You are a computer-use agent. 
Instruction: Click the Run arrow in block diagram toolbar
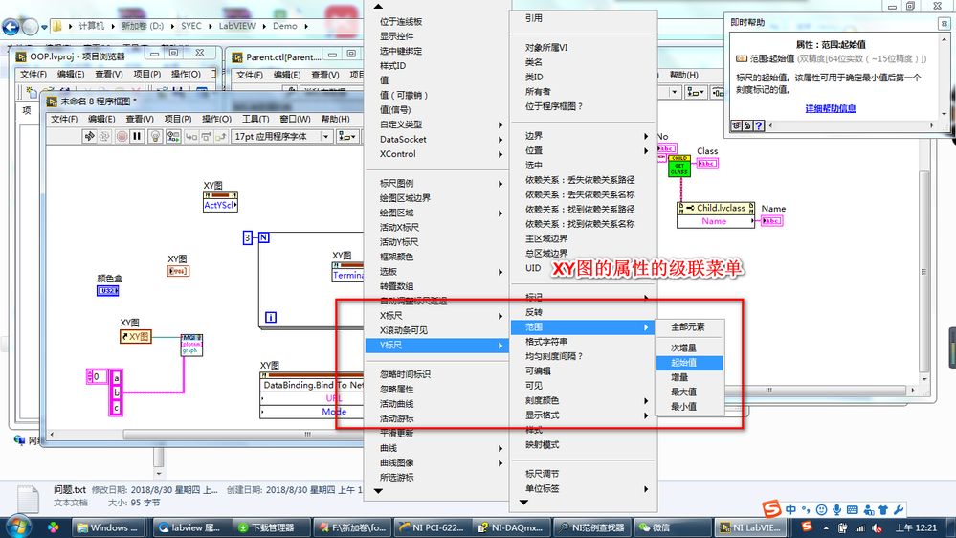pyautogui.click(x=89, y=136)
